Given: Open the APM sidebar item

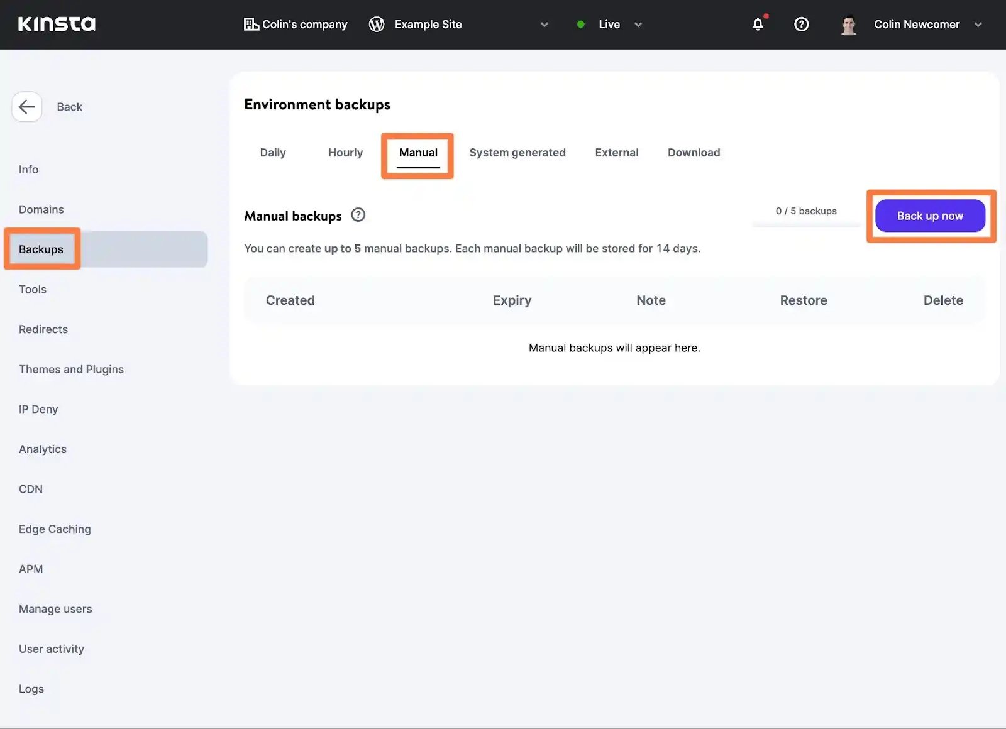Looking at the screenshot, I should pos(31,569).
